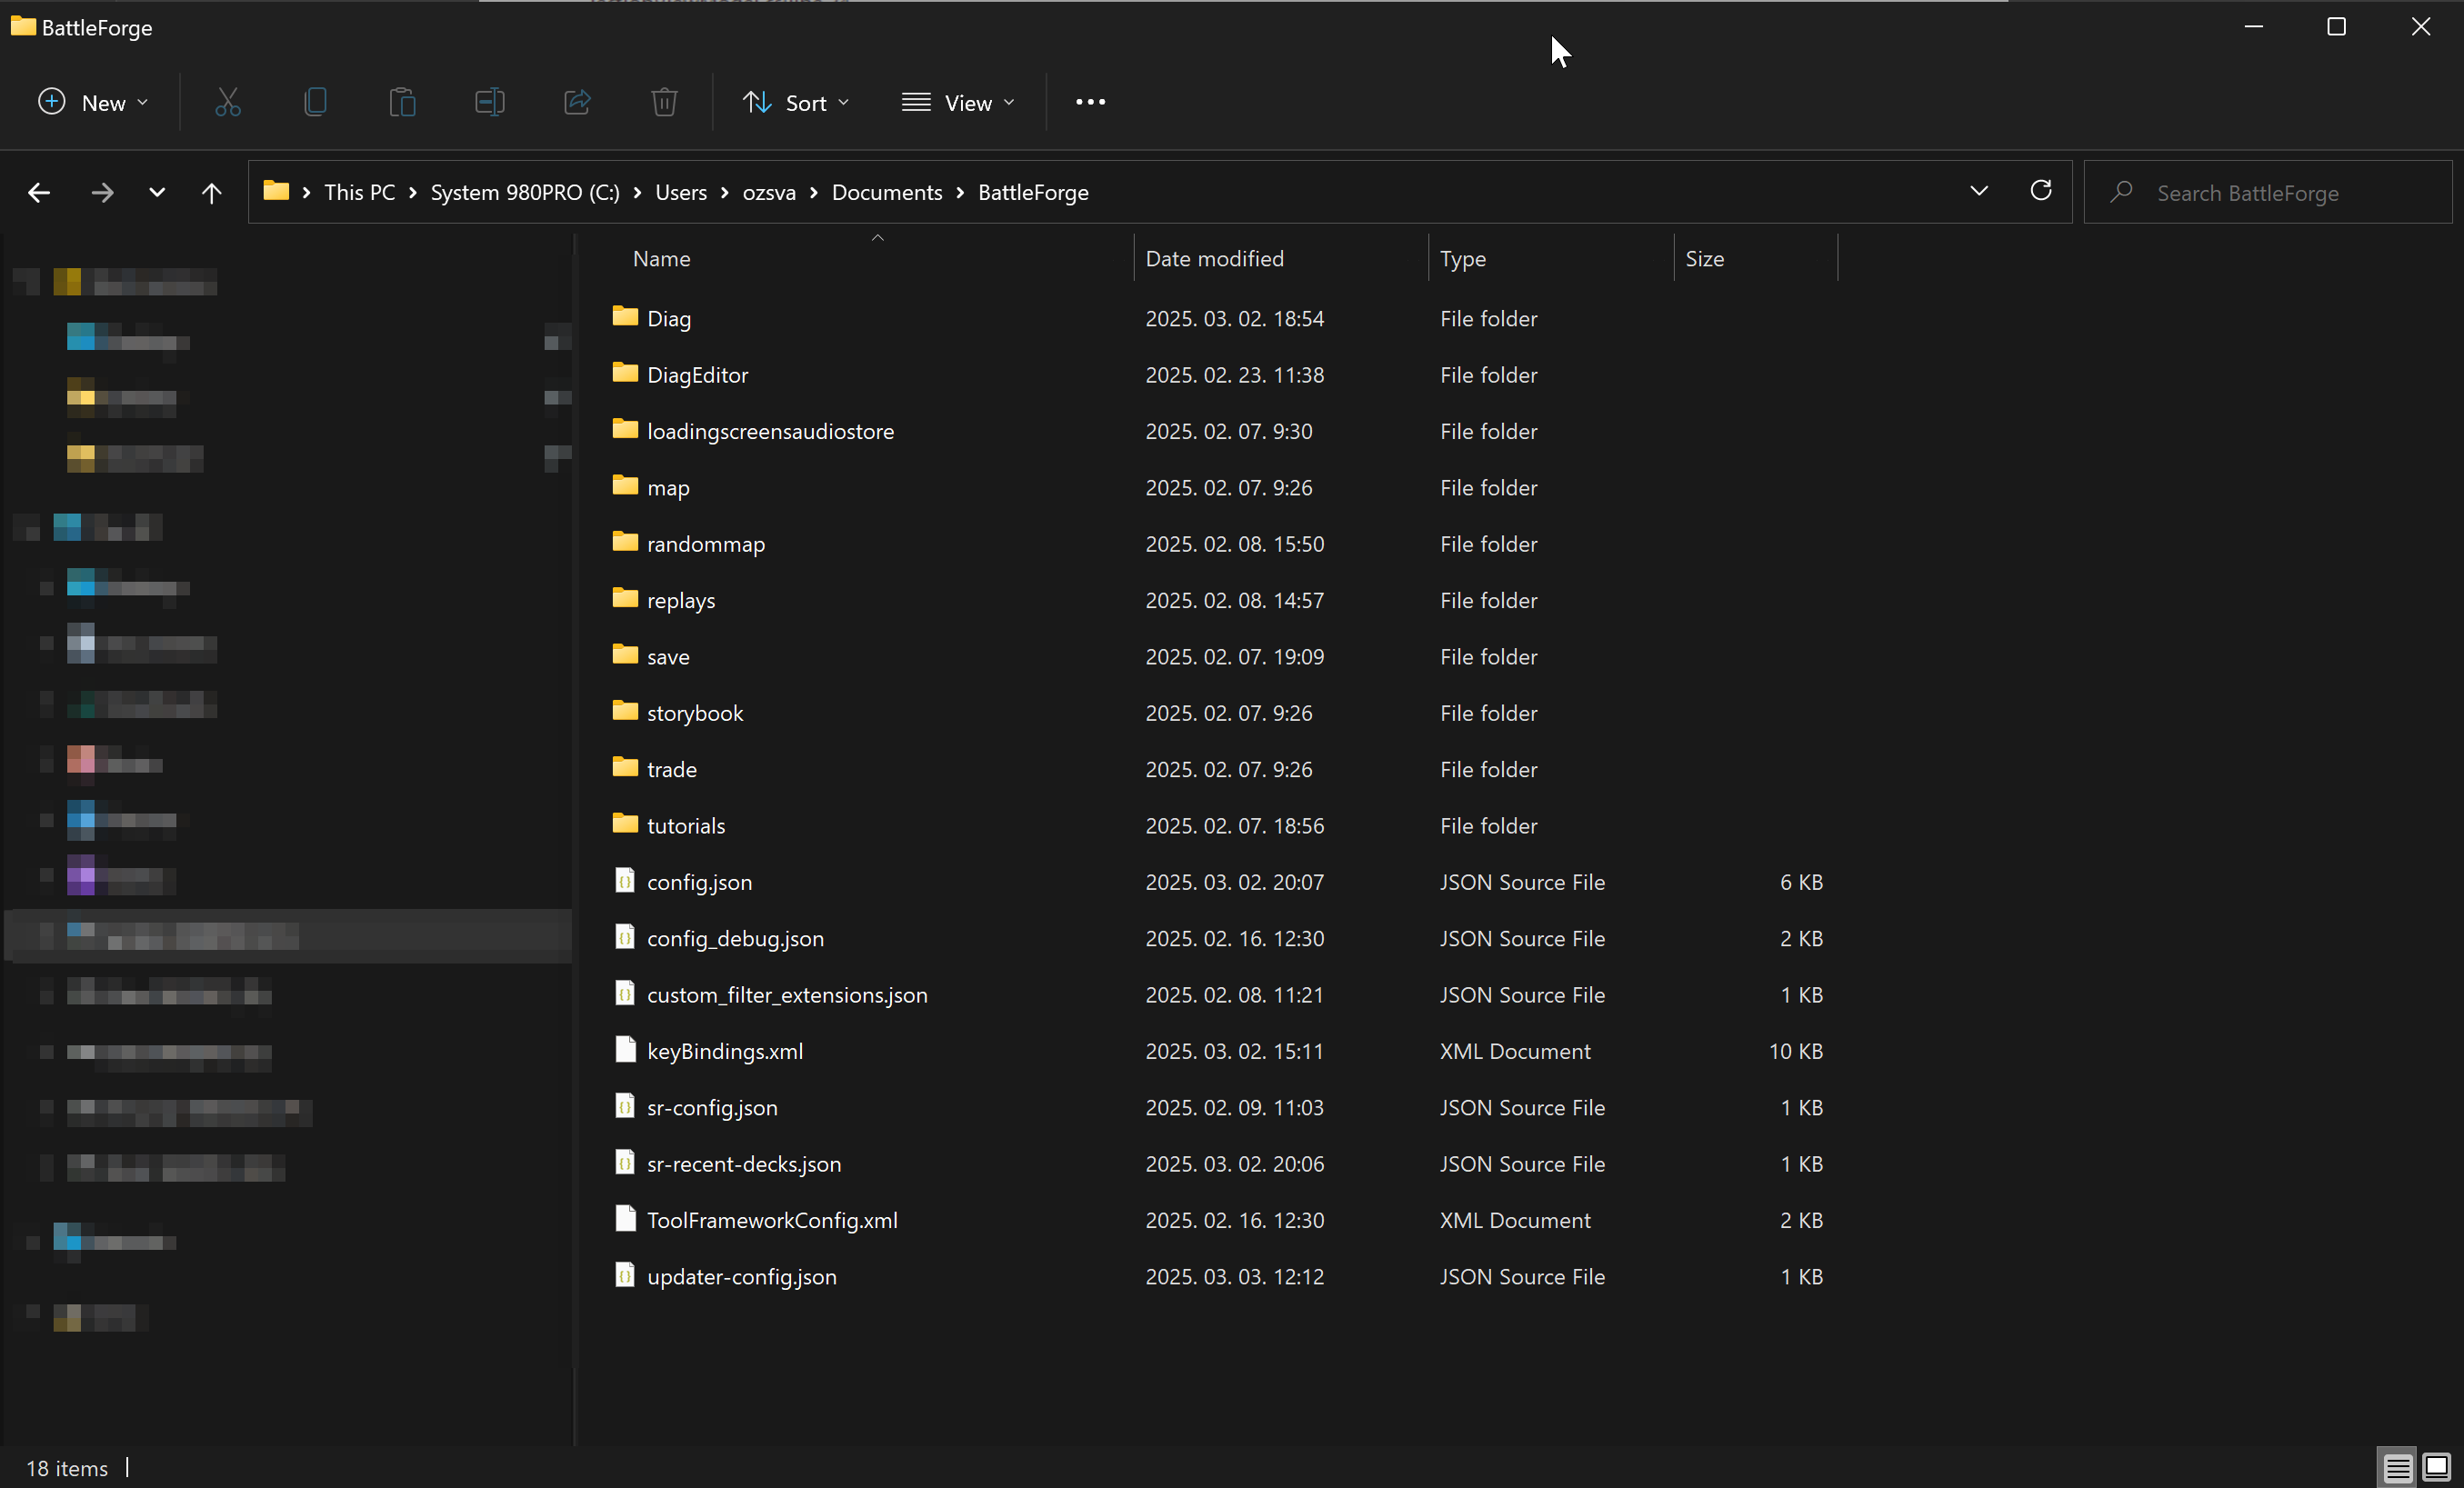The image size is (2464, 1488).
Task: Navigate to Documents breadcrumb
Action: click(887, 192)
